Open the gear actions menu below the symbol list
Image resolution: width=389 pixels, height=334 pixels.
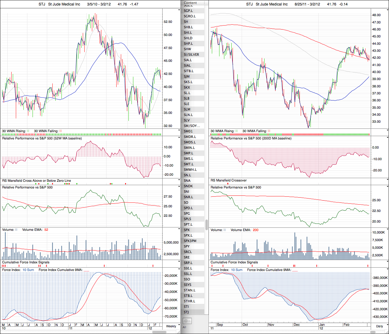[187, 321]
